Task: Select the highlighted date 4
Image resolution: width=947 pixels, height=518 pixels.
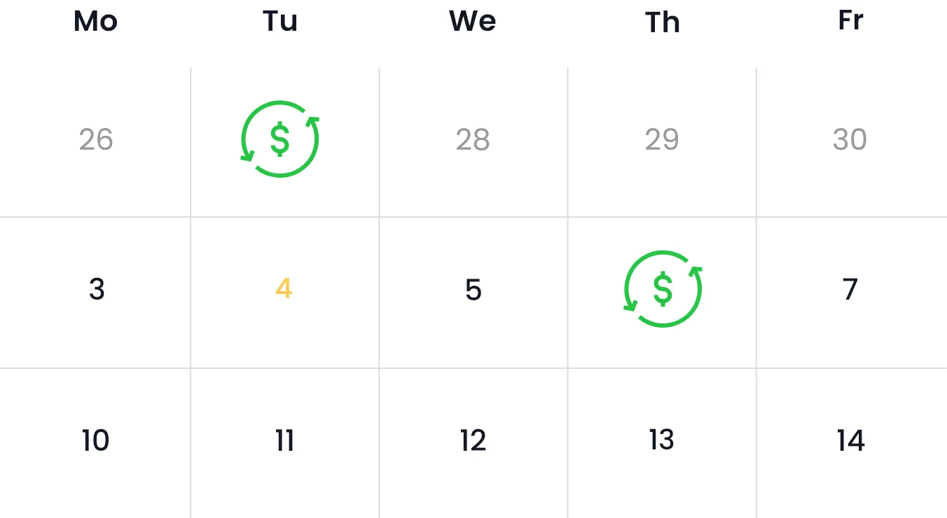Action: tap(284, 288)
